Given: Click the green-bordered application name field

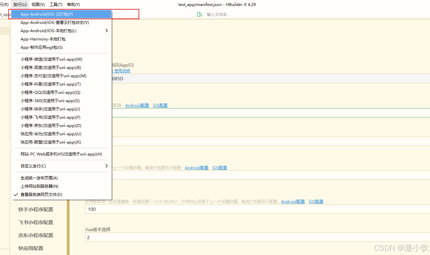Looking at the screenshot, I should (271, 113).
